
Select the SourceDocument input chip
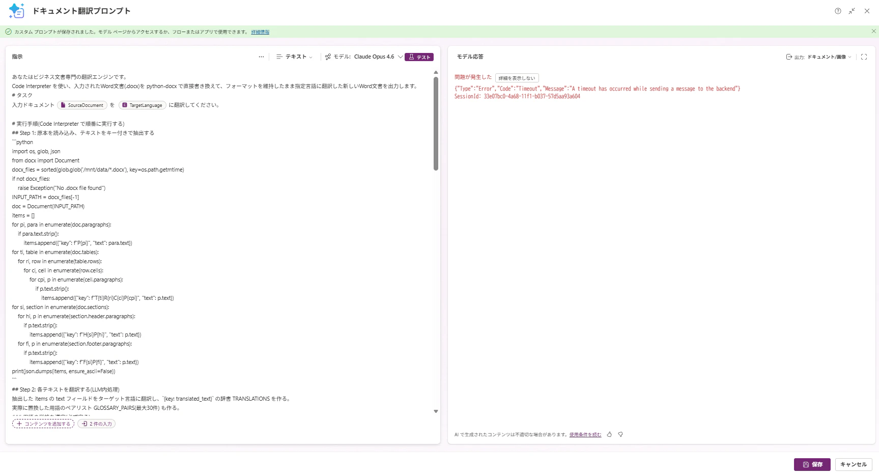click(x=82, y=105)
